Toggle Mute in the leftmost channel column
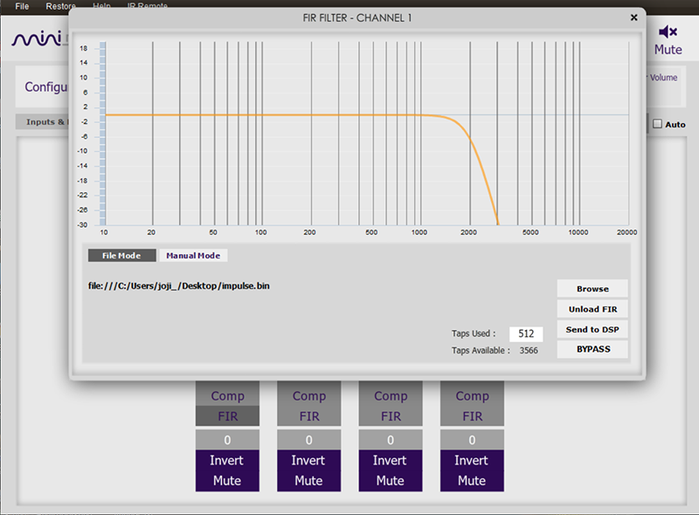 [227, 481]
